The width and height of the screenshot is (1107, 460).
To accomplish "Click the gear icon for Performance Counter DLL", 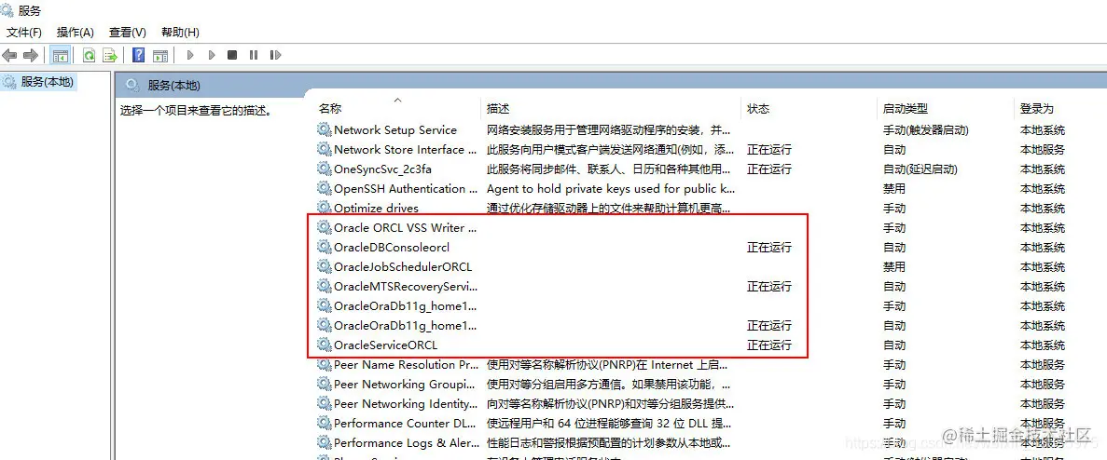I will pyautogui.click(x=324, y=424).
